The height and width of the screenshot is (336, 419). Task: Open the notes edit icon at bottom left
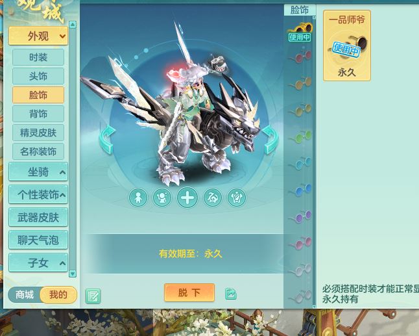tap(93, 296)
